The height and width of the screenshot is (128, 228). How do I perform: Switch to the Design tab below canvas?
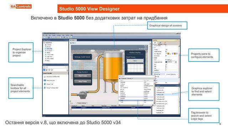[72, 103]
